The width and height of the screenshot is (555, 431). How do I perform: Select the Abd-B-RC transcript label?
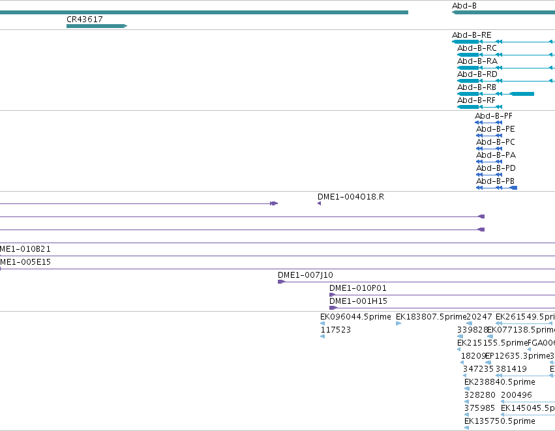coord(477,48)
